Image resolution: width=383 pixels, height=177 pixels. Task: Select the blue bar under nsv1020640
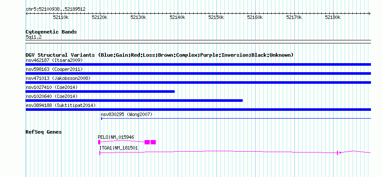click(x=134, y=101)
